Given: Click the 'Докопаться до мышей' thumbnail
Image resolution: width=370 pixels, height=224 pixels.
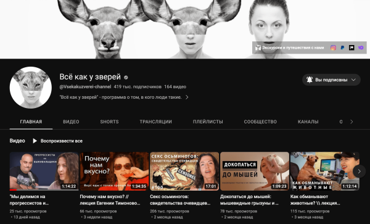Looking at the screenshot, I should click(255, 171).
